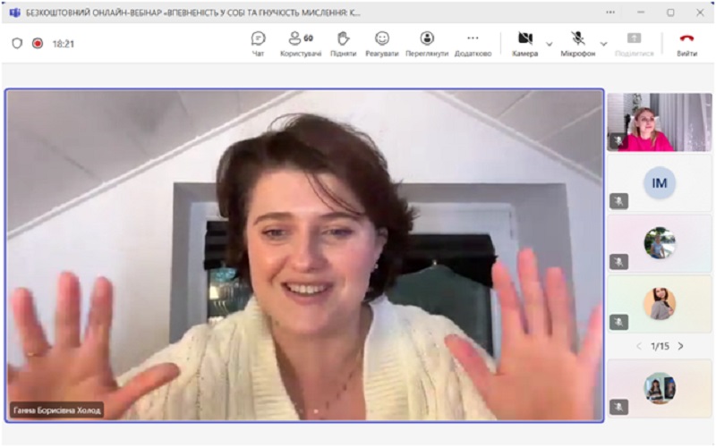716x447 pixels.
Task: Unmute the microphone
Action: point(577,39)
